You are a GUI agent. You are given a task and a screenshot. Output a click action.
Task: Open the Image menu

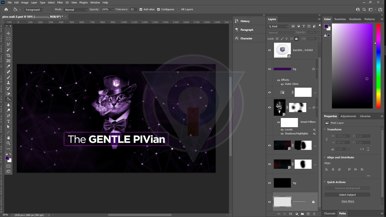coord(25,2)
